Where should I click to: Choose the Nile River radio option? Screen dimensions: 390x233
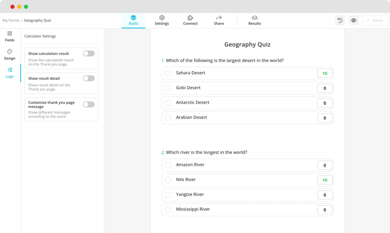[168, 180]
